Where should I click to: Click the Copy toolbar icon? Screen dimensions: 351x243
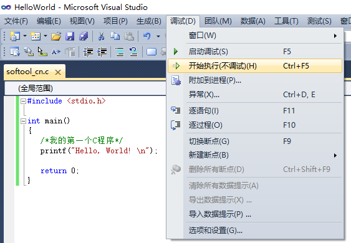point(115,36)
